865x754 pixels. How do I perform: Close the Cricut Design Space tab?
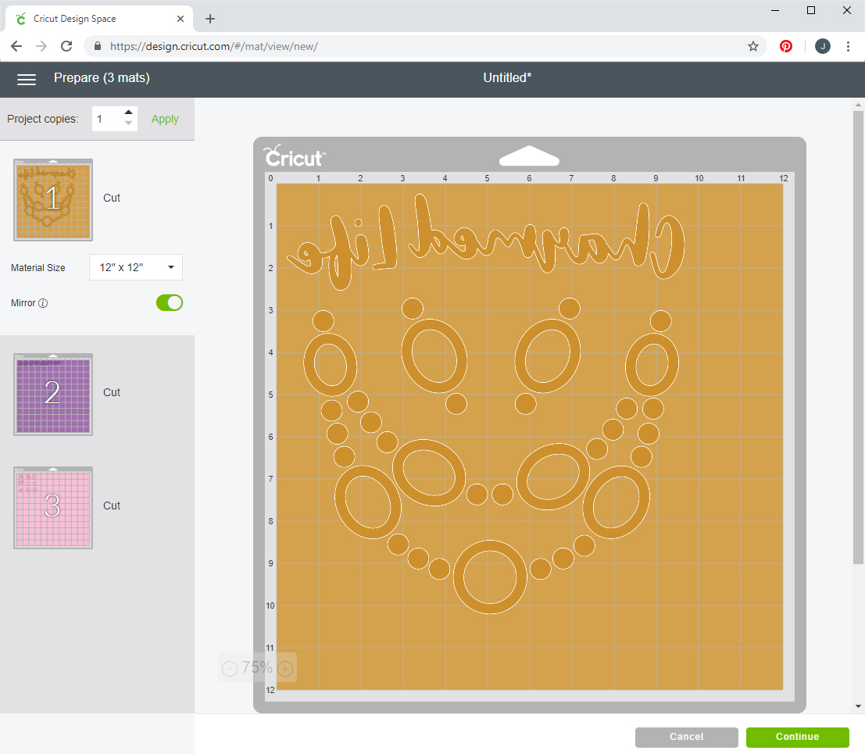pyautogui.click(x=181, y=19)
